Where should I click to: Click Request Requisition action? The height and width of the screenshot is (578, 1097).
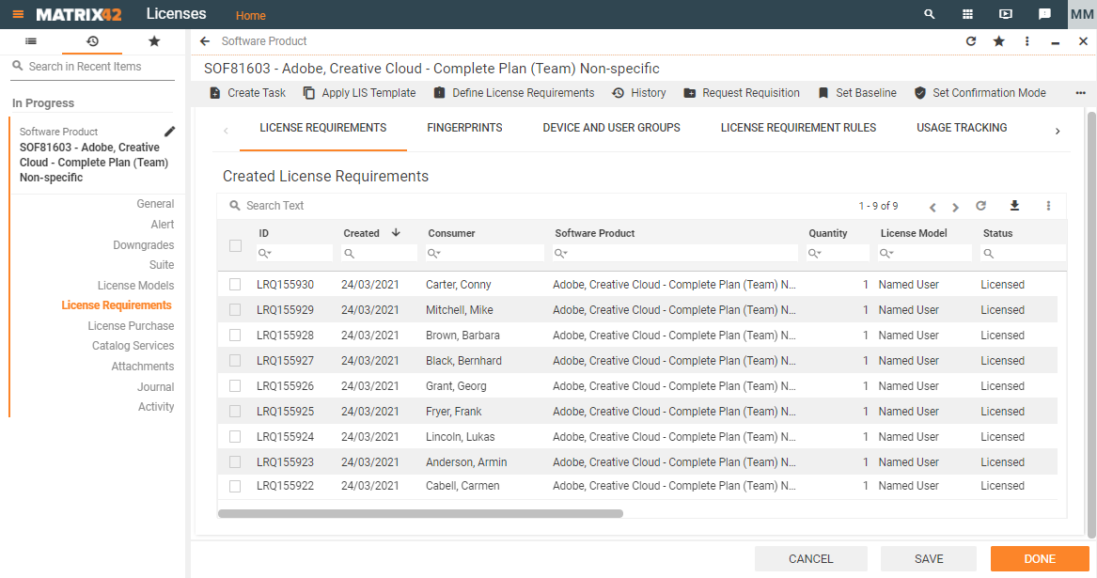[742, 93]
